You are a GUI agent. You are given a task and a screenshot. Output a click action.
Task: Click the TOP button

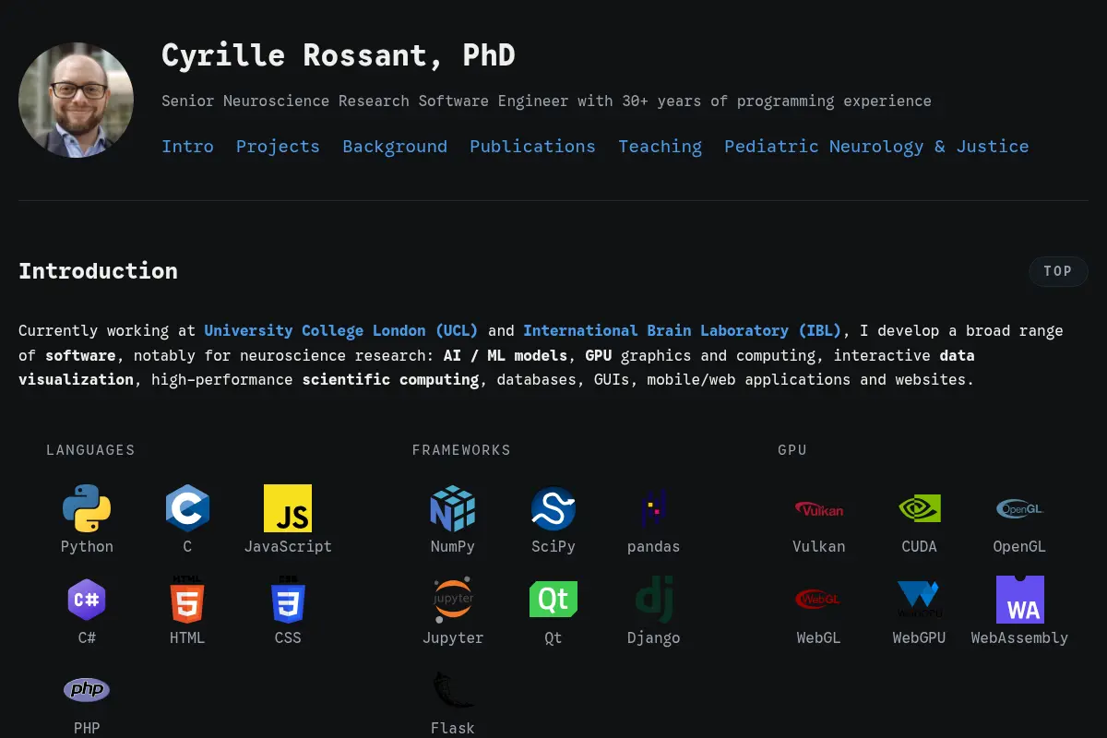click(1058, 271)
